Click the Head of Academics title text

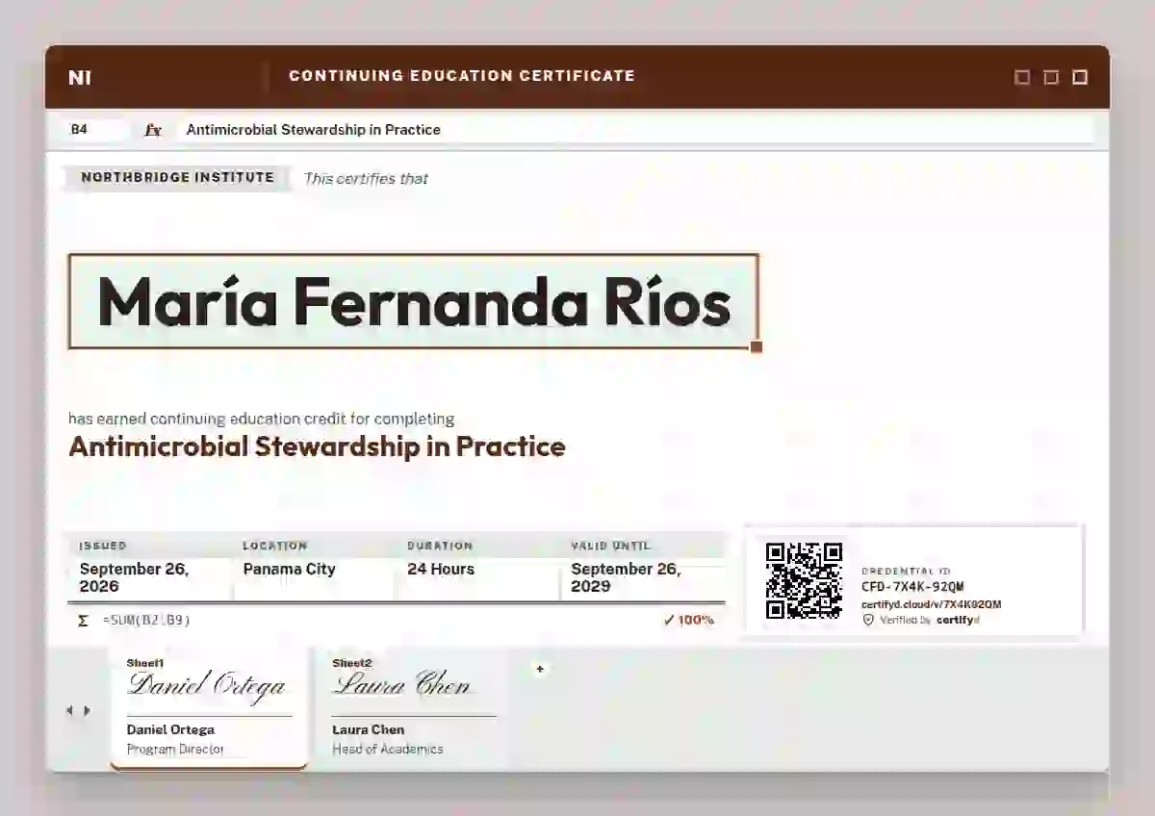pyautogui.click(x=388, y=749)
